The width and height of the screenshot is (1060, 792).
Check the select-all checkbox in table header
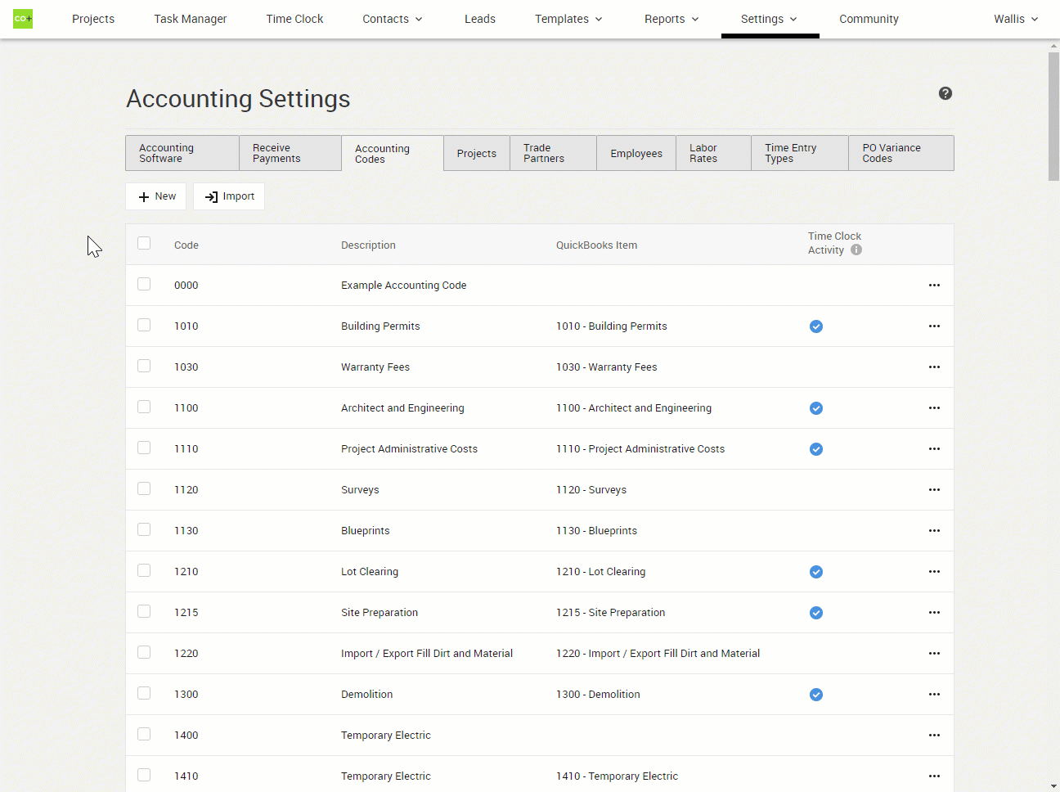tap(144, 243)
